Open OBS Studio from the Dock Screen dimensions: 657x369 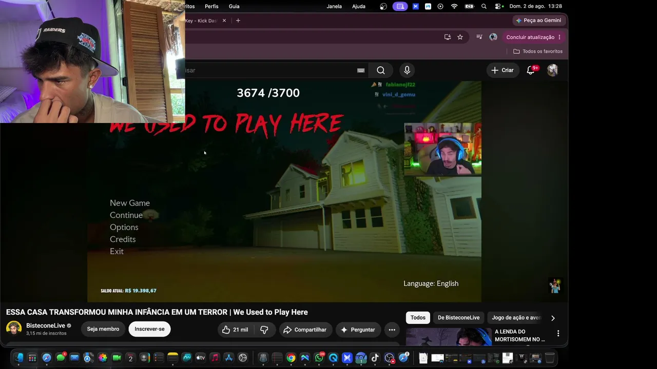click(x=389, y=358)
